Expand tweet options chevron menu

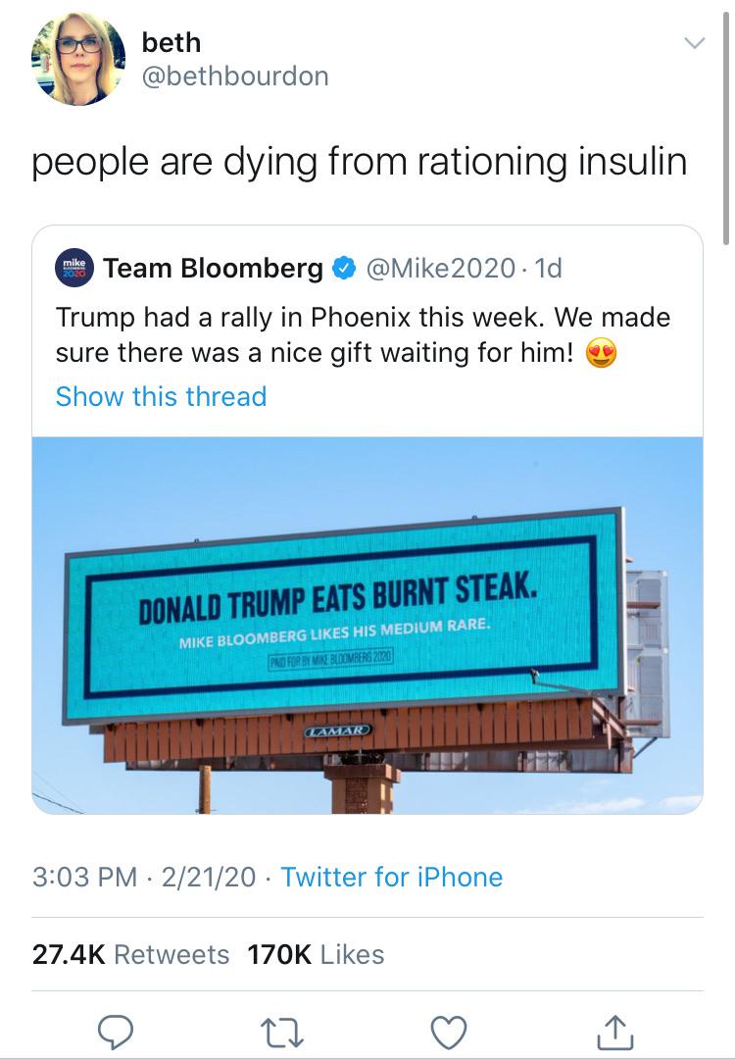[x=693, y=44]
